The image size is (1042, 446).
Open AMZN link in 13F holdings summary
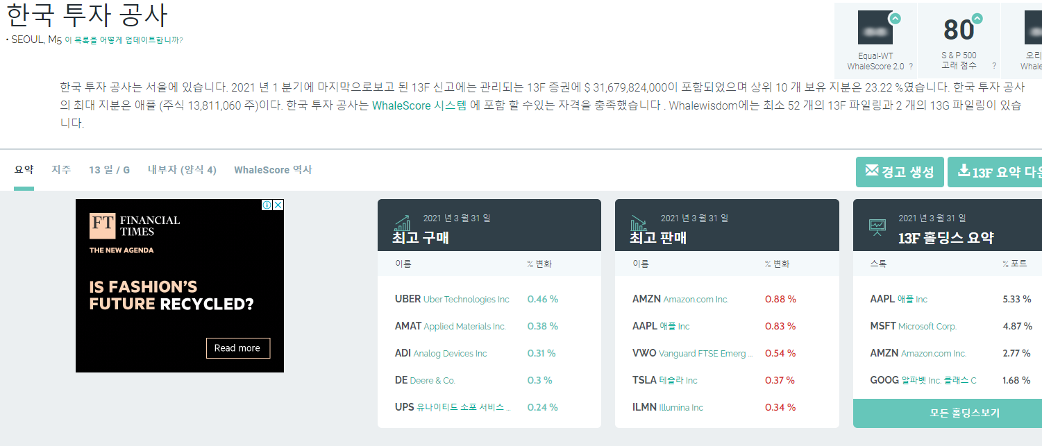918,353
